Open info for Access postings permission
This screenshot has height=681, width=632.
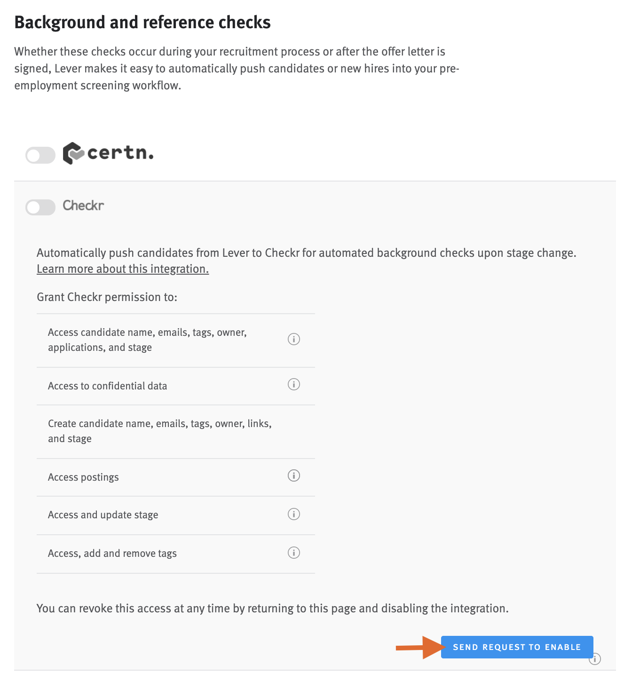[x=293, y=475]
